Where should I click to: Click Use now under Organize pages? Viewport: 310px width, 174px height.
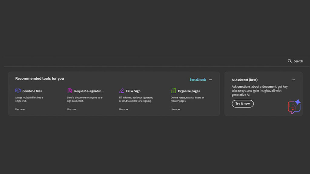(x=175, y=109)
